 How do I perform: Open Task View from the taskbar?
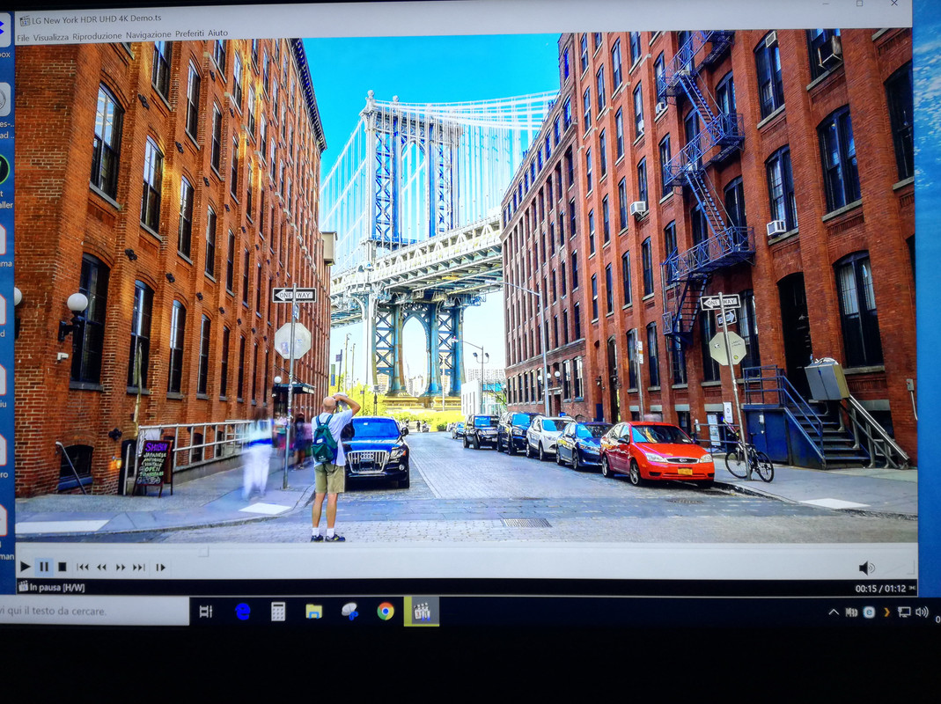(x=206, y=612)
